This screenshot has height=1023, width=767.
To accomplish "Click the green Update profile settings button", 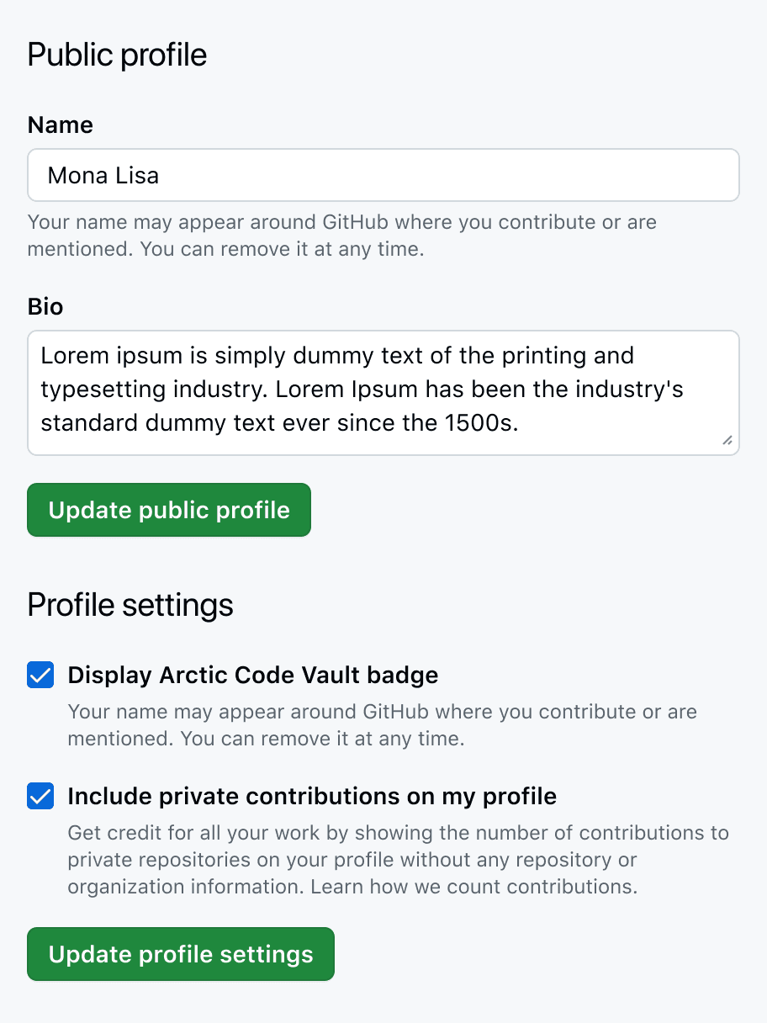I will pos(180,954).
